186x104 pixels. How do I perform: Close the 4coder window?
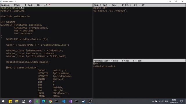click(183, 1)
